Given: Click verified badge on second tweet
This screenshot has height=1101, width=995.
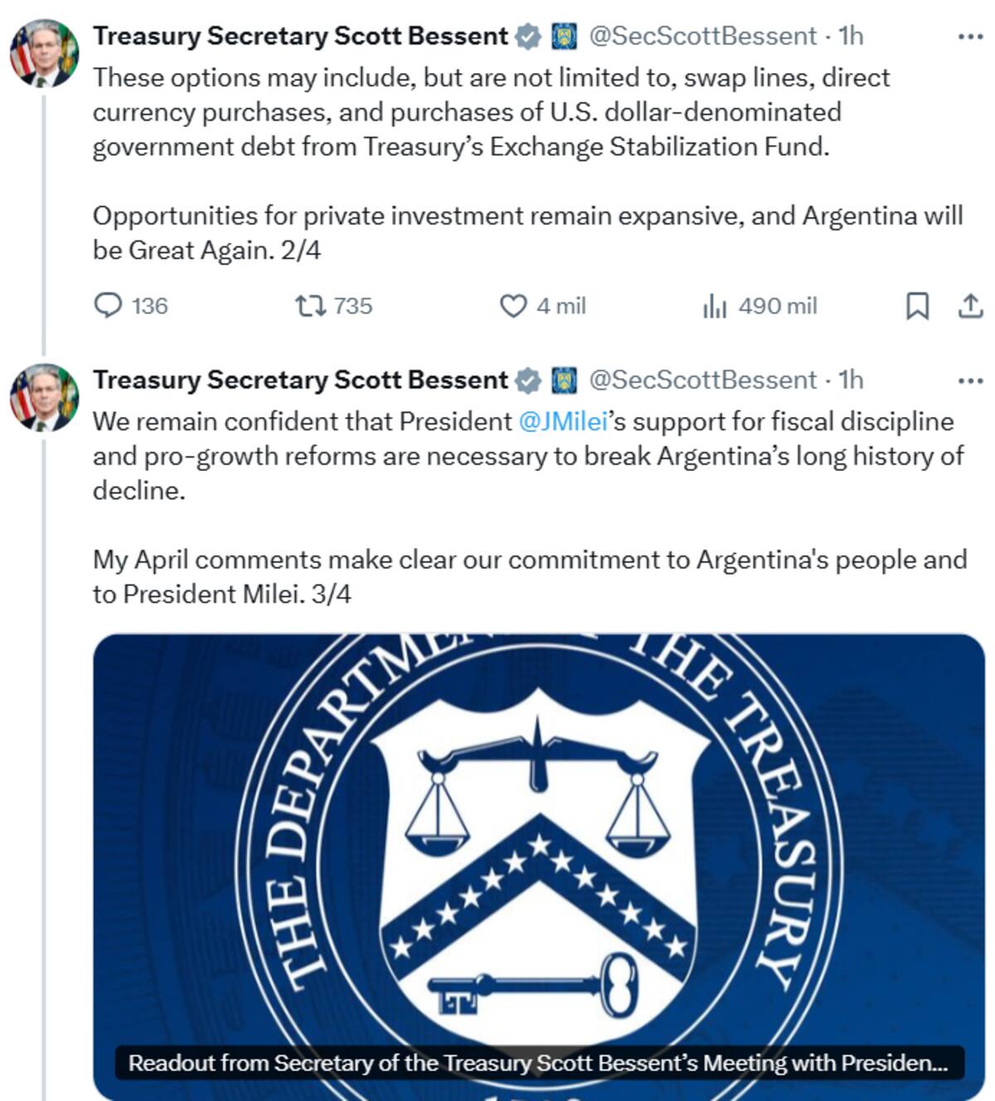Looking at the screenshot, I should (x=527, y=381).
